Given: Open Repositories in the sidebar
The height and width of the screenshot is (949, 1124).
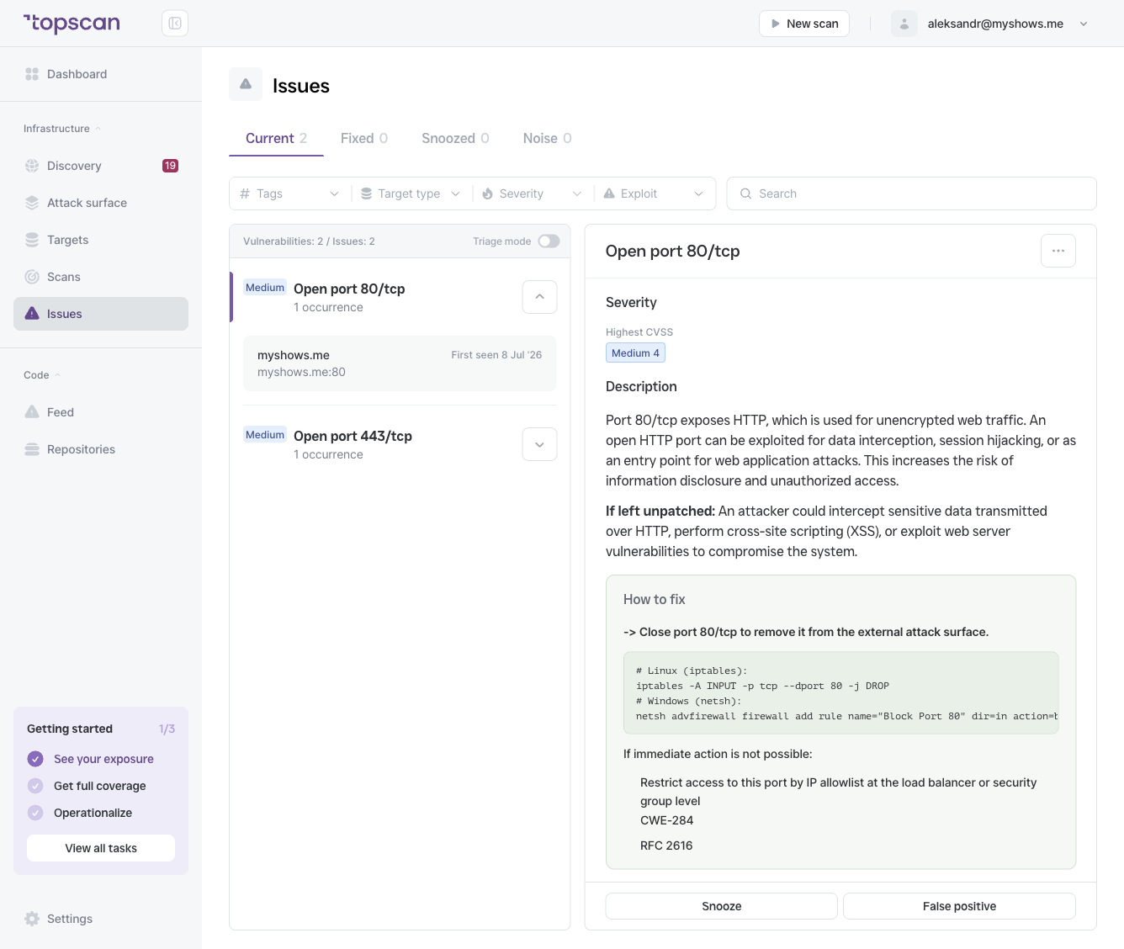Looking at the screenshot, I should [101, 449].
